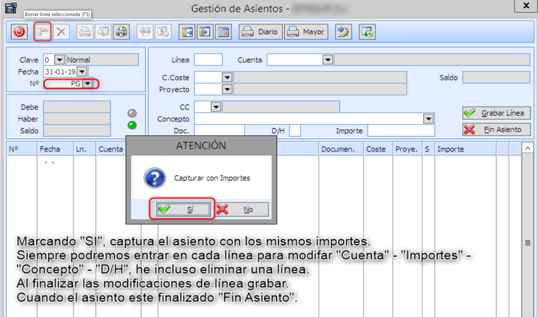
Task: Print the Mayor report
Action: coord(306,32)
